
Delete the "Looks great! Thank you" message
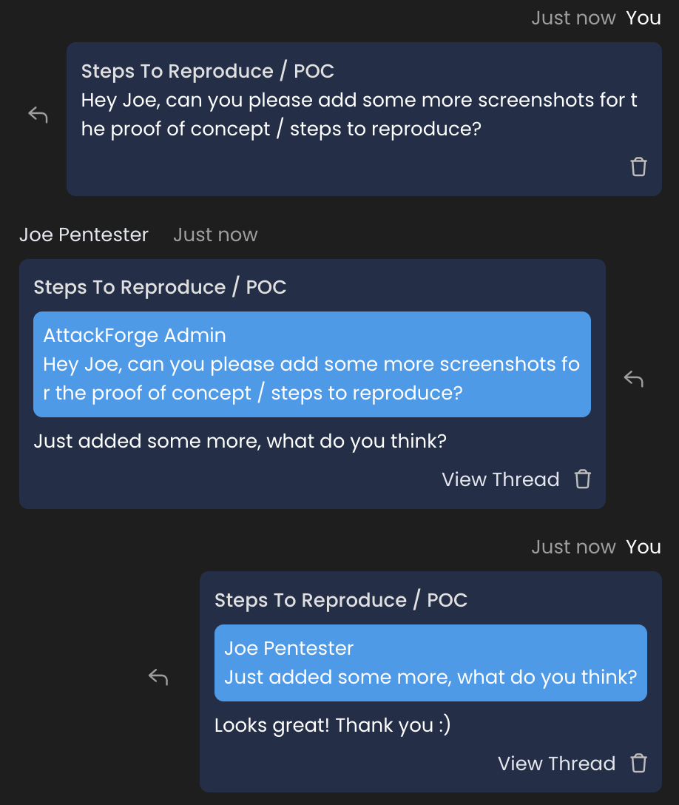click(638, 763)
